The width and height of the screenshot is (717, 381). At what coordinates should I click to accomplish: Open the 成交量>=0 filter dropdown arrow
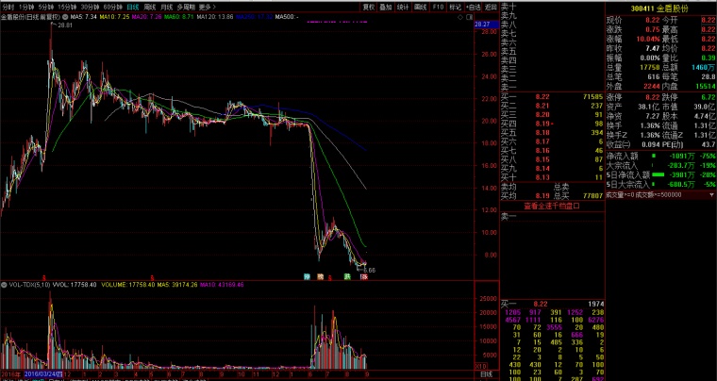(711, 195)
